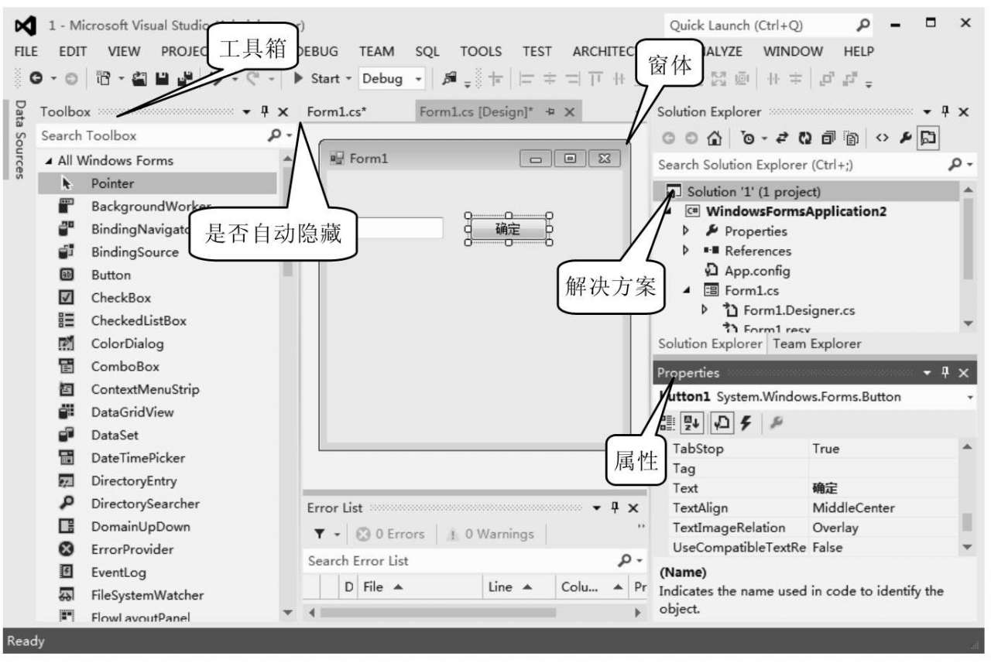Click the Find in Files toolbar icon
The height and width of the screenshot is (663, 991).
tap(450, 78)
